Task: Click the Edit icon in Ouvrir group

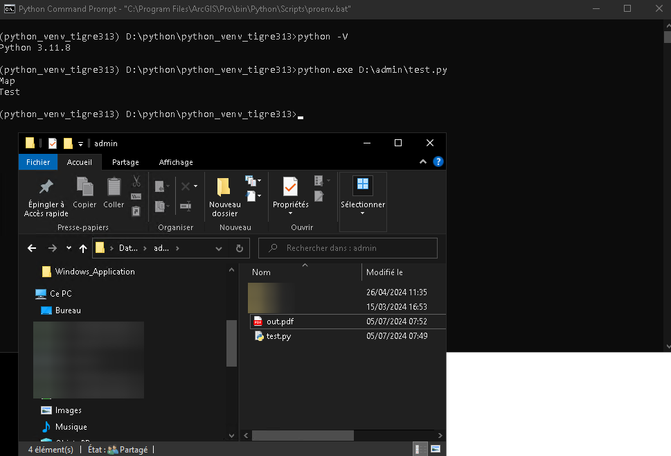Action: (x=319, y=196)
